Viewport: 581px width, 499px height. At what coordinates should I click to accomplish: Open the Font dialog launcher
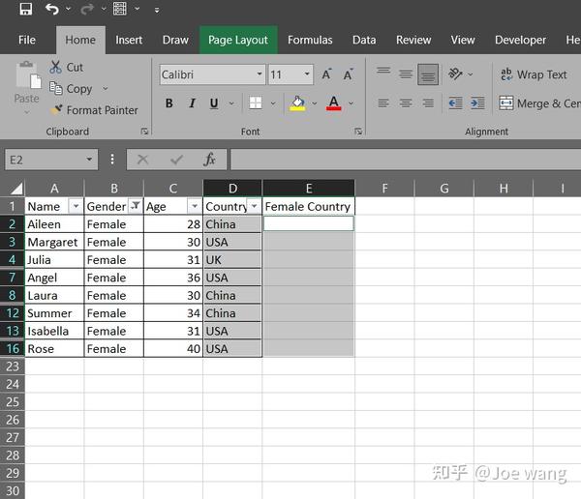tap(358, 132)
